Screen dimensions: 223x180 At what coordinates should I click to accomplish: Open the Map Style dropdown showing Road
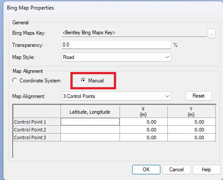pyautogui.click(x=116, y=57)
